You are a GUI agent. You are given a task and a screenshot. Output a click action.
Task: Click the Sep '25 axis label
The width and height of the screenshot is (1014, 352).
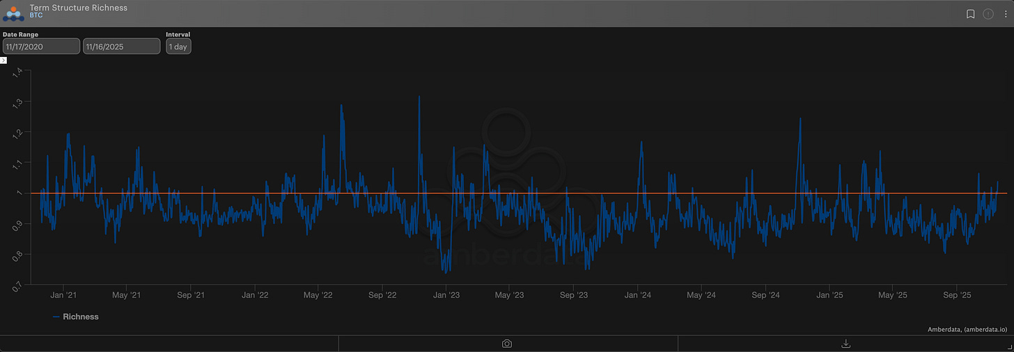pyautogui.click(x=957, y=295)
